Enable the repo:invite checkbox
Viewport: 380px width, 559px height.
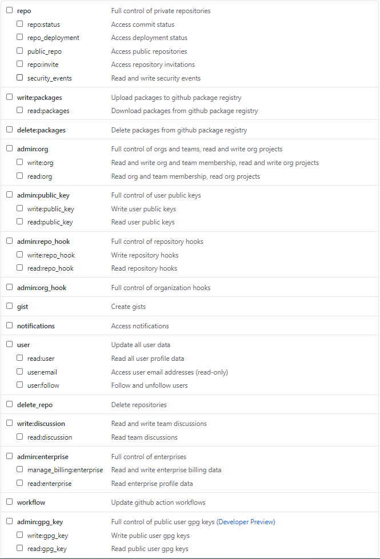[x=19, y=64]
